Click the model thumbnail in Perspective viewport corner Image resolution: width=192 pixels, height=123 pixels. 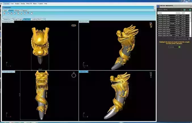[151, 25]
